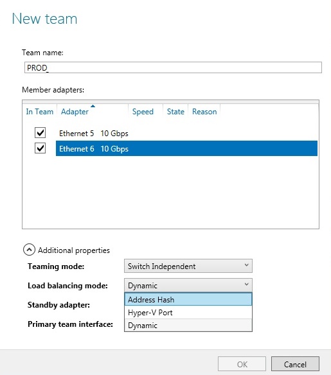This screenshot has width=331, height=375.
Task: Sort adapters by Reason column
Action: point(204,112)
